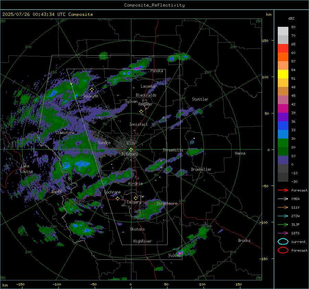Click the light grey 70-80 dBZ swatch
Image resolution: width=309 pixels, height=289 pixels.
[x=283, y=31]
